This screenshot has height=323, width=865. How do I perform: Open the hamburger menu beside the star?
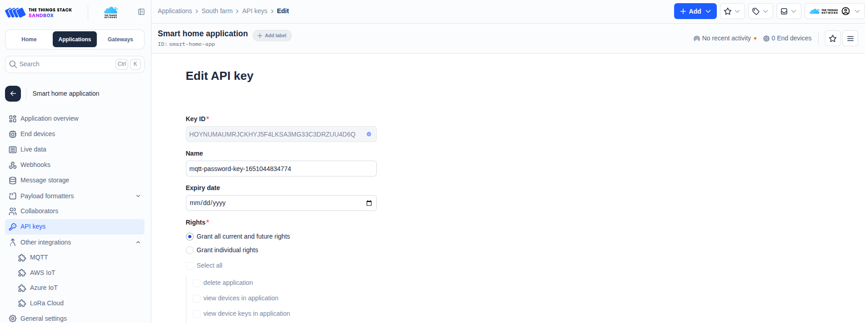[850, 39]
